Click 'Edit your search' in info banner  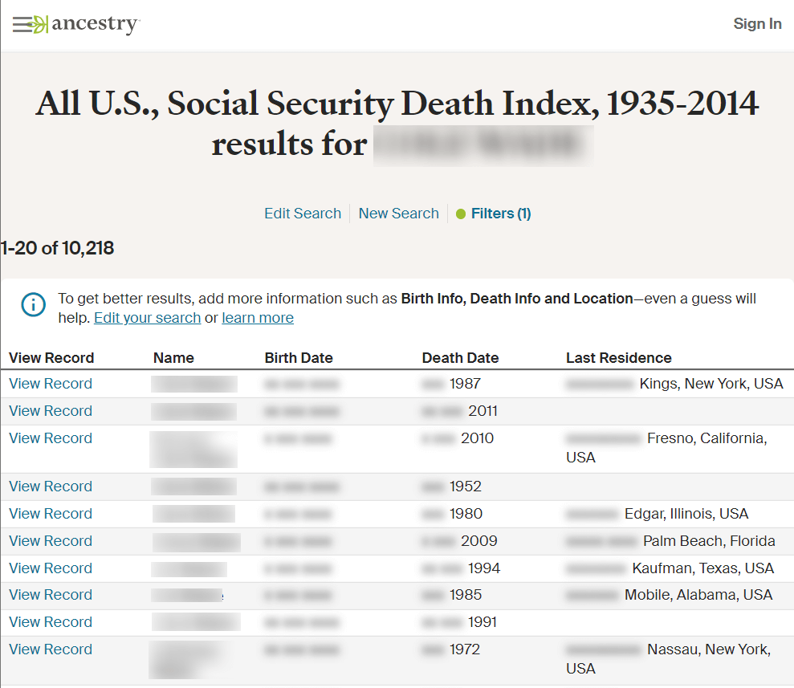[x=148, y=318]
